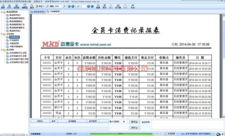225x136 pixels.
Task: Click the 卡号 column header in report
Action: tap(47, 58)
